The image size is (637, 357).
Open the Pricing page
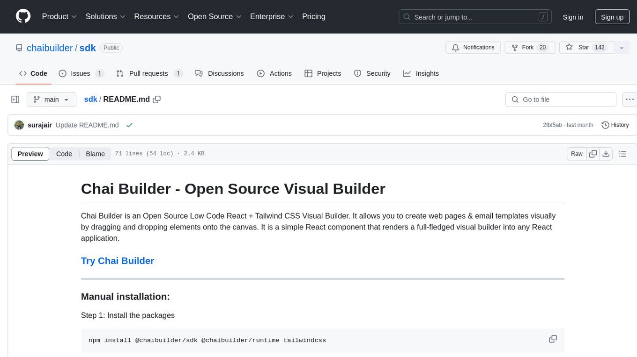[x=314, y=16]
